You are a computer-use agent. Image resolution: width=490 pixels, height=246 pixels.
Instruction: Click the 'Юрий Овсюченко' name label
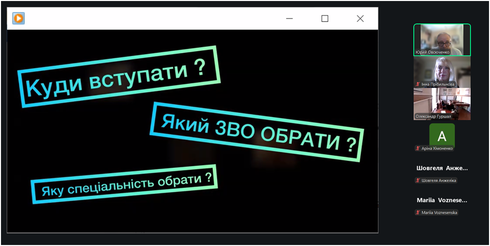pyautogui.click(x=432, y=52)
